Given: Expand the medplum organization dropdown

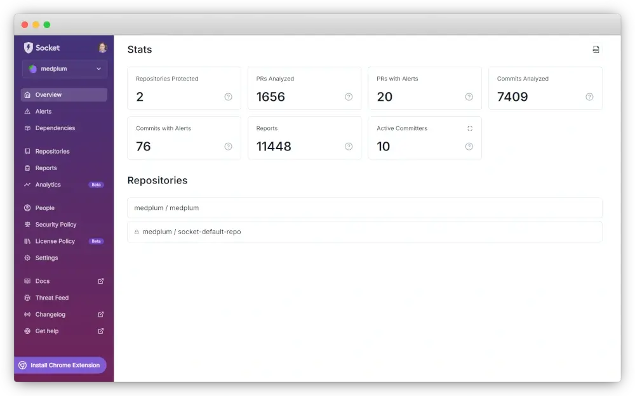Looking at the screenshot, I should pyautogui.click(x=65, y=69).
